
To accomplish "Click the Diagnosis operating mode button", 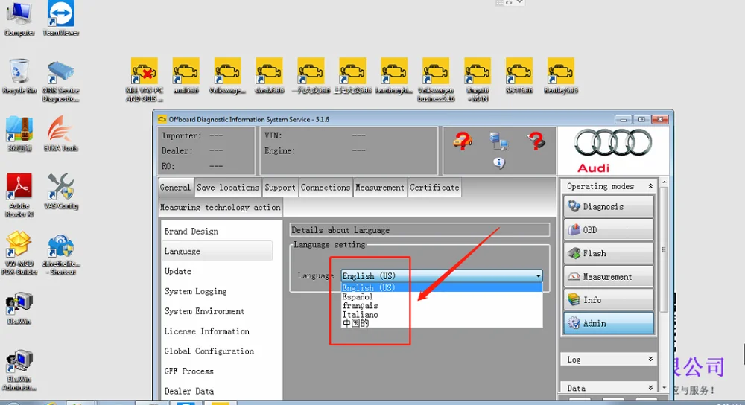I will point(608,207).
